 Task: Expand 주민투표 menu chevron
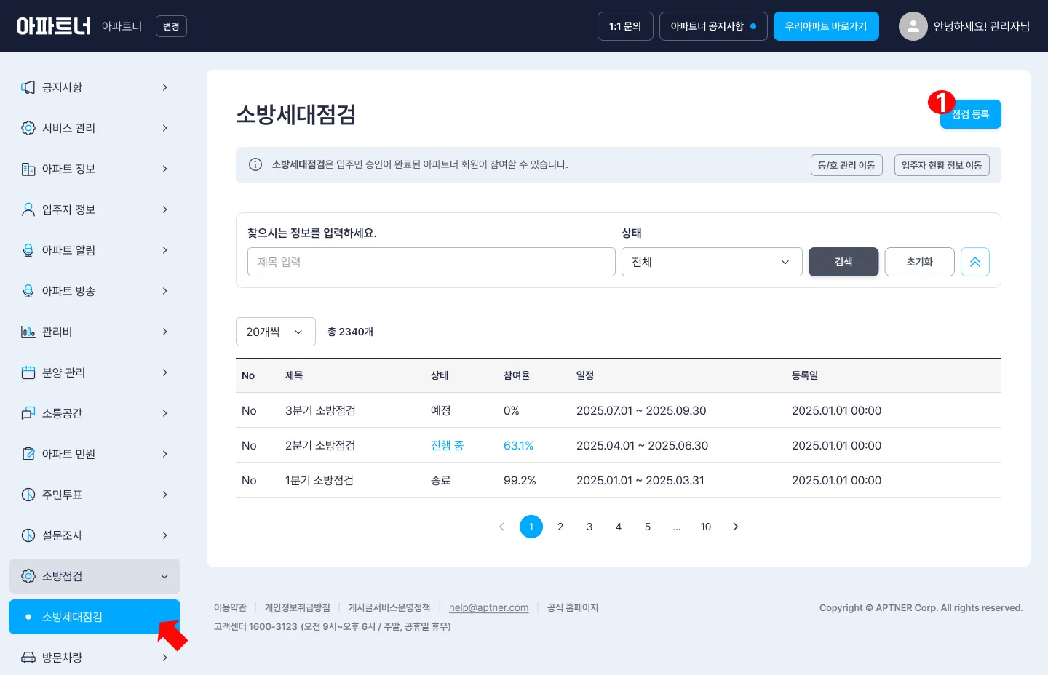pos(164,495)
